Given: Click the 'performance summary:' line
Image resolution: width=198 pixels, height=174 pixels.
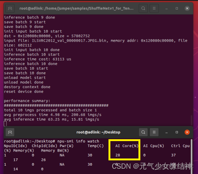Looking at the screenshot, I should click(x=27, y=101).
